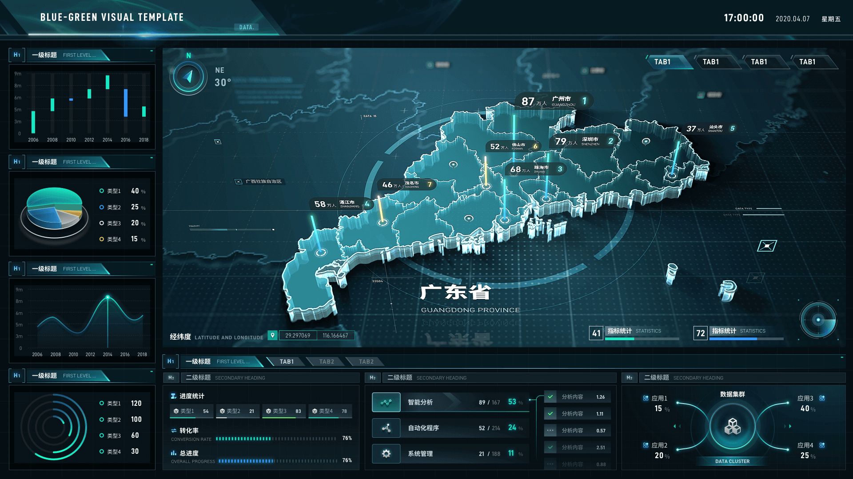The image size is (853, 479).
Task: Toggle checkbox for 分析内容 2.51
Action: point(550,448)
